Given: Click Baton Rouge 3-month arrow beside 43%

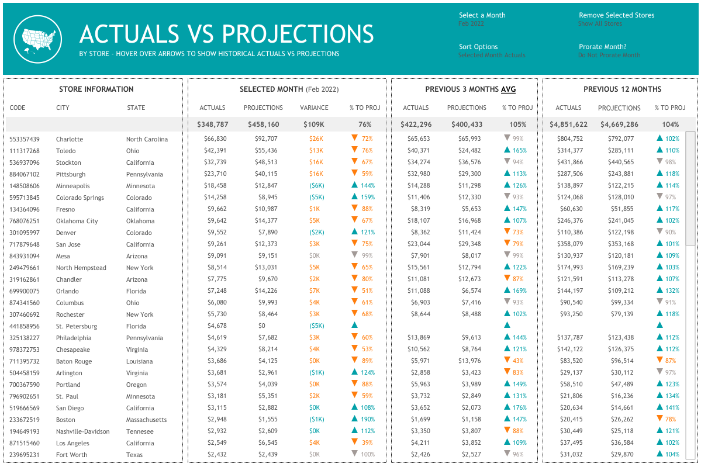Looking at the screenshot, I should click(x=507, y=360).
